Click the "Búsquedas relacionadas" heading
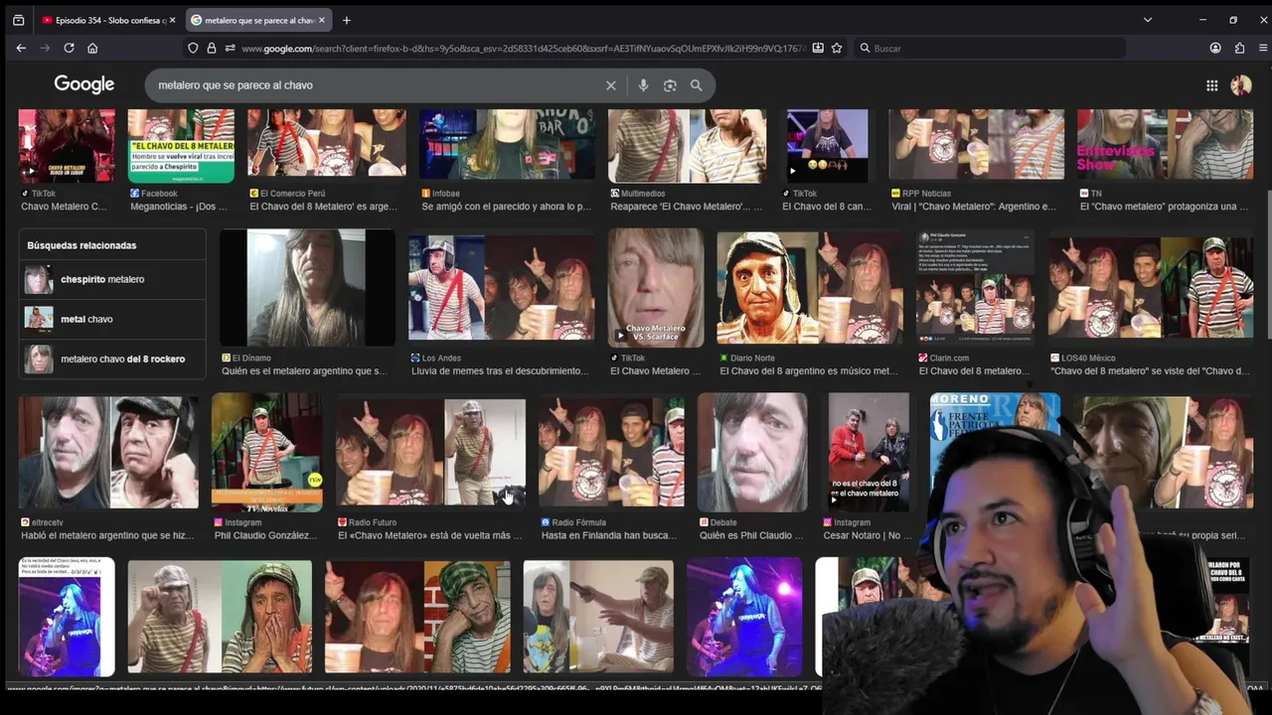 coord(81,245)
